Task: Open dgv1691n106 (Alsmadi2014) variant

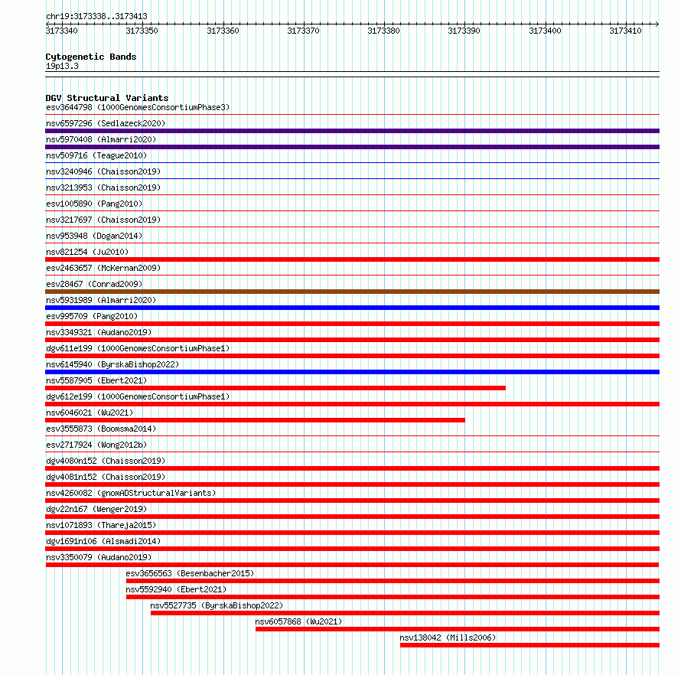Action: coord(103,541)
